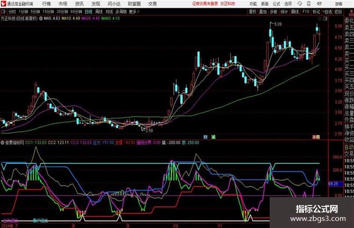Toggle the left side panel icon
354x228 pixels.
pyautogui.click(x=3, y=11)
